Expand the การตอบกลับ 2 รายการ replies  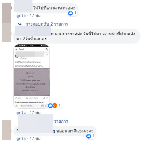pos(47,24)
